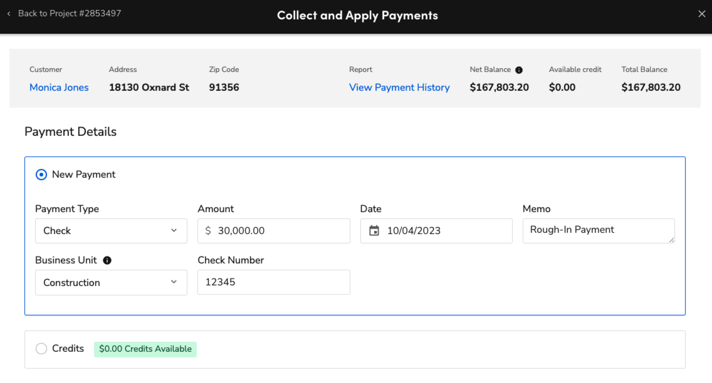Click the Total Balance label
Viewport: 712px width, 383px height.
644,69
